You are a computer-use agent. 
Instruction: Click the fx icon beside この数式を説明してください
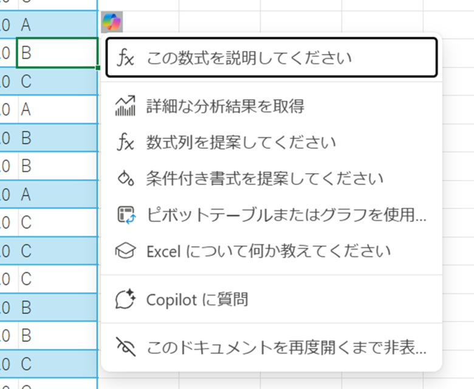click(126, 58)
